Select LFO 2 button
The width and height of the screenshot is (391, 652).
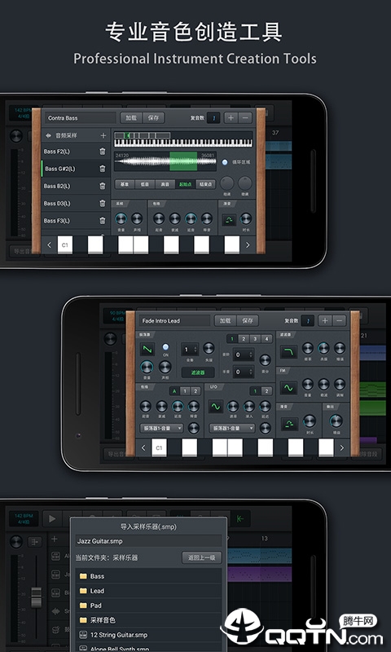[x=266, y=391]
